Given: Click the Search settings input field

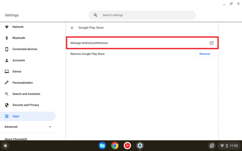Looking at the screenshot, I should [142, 15].
